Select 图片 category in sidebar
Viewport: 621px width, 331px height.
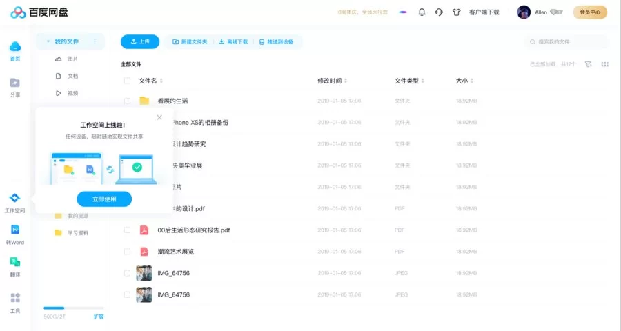click(x=72, y=59)
